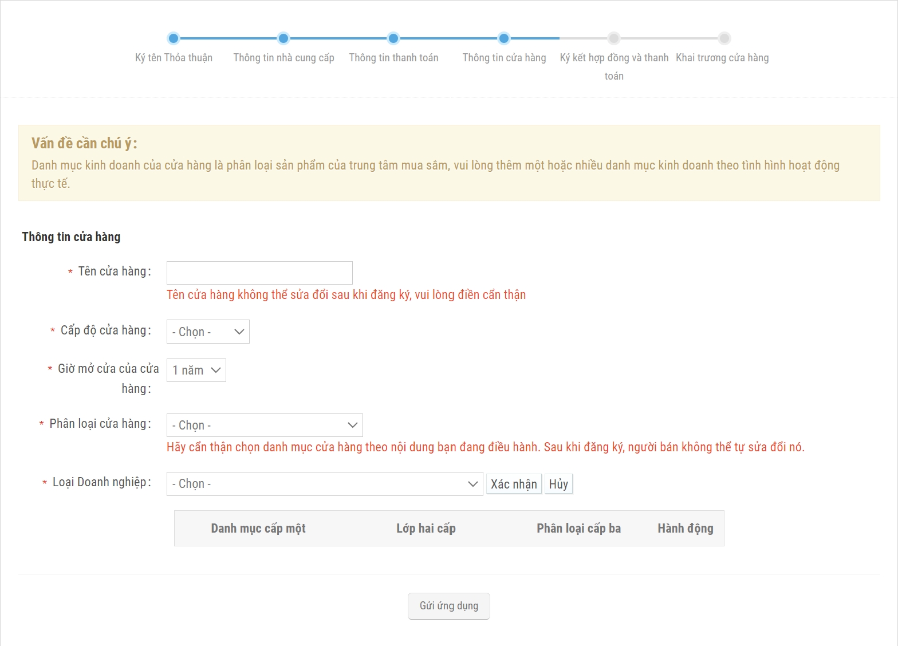Select the 'Thông tin thanh toán' step label

tap(393, 58)
